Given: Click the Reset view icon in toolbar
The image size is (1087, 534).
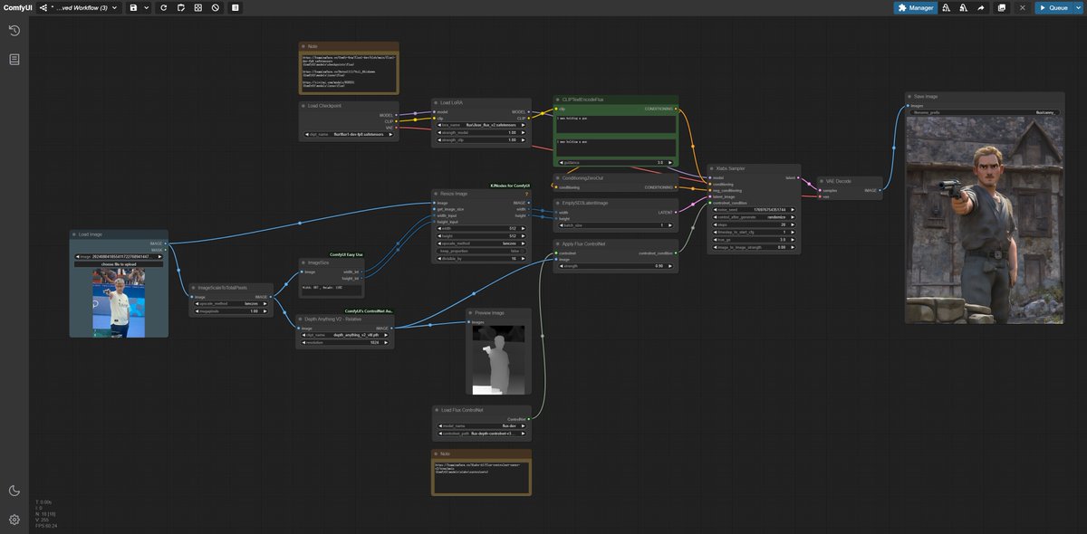Looking at the screenshot, I should (x=198, y=7).
